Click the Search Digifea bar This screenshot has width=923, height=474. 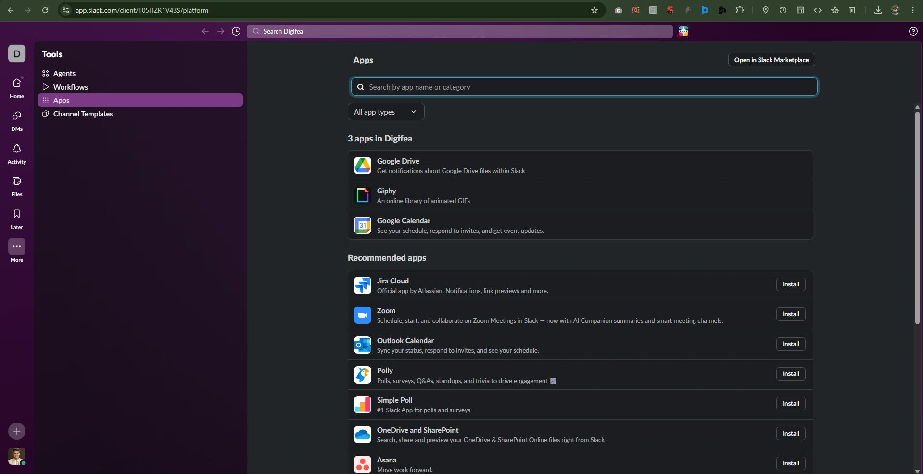(x=460, y=31)
